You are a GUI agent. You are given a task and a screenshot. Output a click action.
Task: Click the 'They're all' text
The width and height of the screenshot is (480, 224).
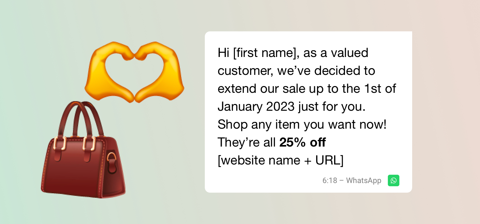coord(246,142)
